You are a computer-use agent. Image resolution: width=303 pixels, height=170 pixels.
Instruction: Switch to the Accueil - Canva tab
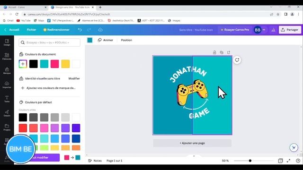pyautogui.click(x=25, y=7)
